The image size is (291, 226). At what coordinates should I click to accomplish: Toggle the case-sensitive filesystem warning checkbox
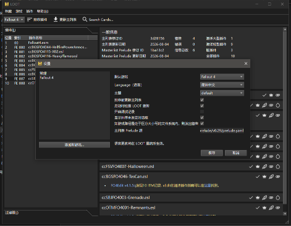tap(202, 123)
